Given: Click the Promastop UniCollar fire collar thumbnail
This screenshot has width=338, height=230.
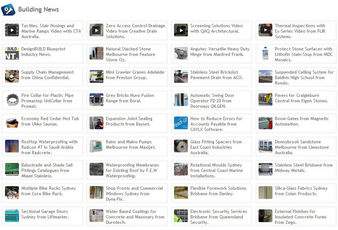Looking at the screenshot, I should click(x=12, y=100).
